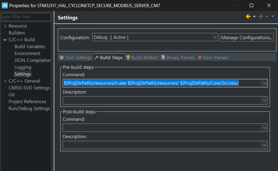This screenshot has height=171, width=278.
Task: Click the type filter text search box
Action: [x=26, y=17]
